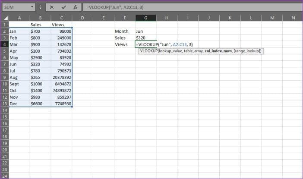Click the Feb cell
The height and width of the screenshot is (179, 303).
pos(19,38)
